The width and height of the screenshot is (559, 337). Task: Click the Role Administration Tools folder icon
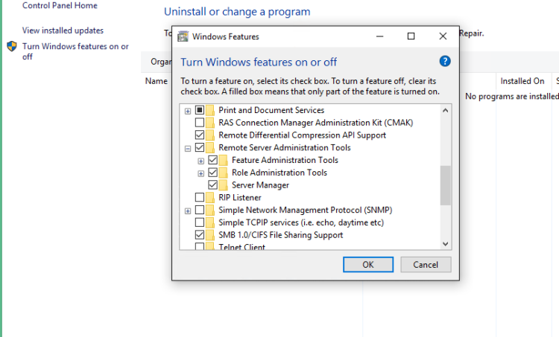tap(224, 173)
